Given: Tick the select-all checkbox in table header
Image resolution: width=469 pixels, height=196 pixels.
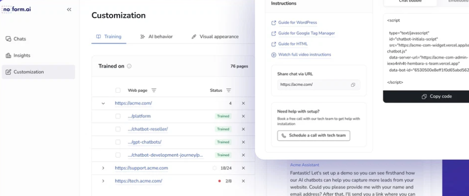Looking at the screenshot, I should 118,90.
